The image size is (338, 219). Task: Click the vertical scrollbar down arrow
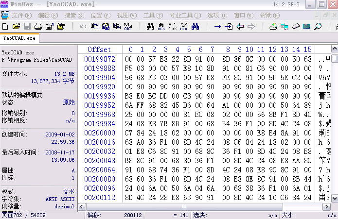pos(335,198)
